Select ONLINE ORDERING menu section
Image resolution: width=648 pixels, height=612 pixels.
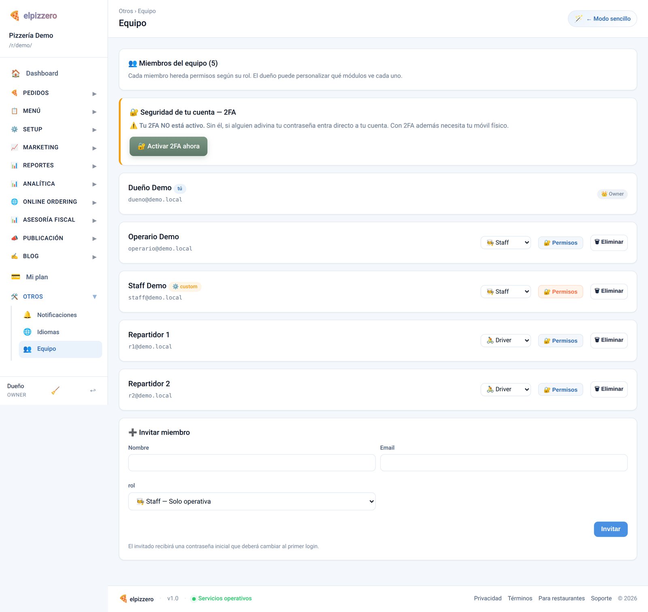point(54,202)
